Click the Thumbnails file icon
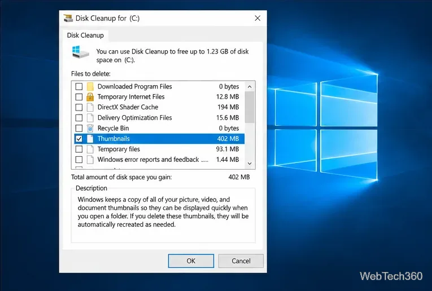This screenshot has width=432, height=291. point(90,139)
